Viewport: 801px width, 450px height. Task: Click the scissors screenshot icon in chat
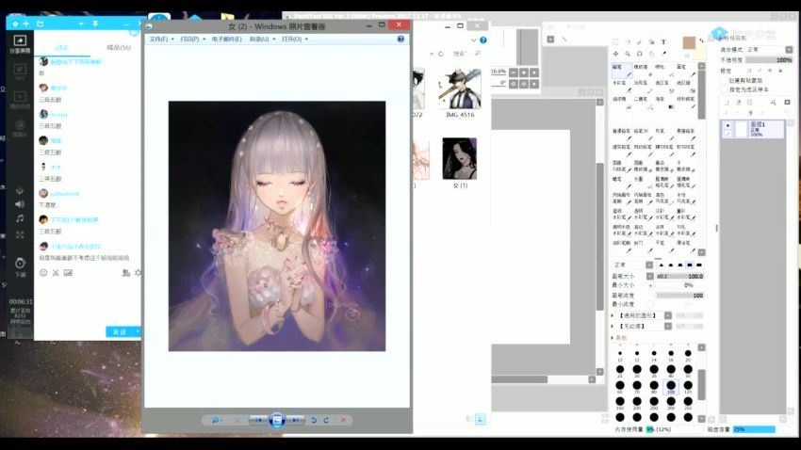tap(56, 273)
